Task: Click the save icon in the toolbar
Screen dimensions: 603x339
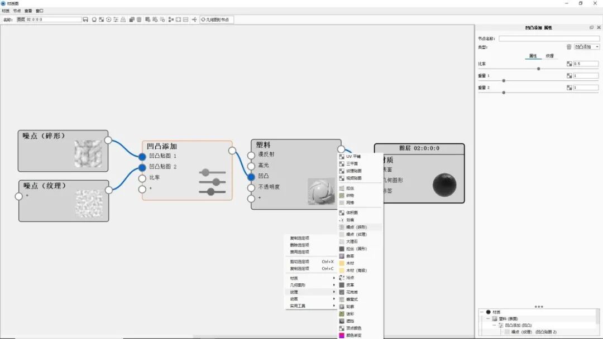Action: [85, 20]
